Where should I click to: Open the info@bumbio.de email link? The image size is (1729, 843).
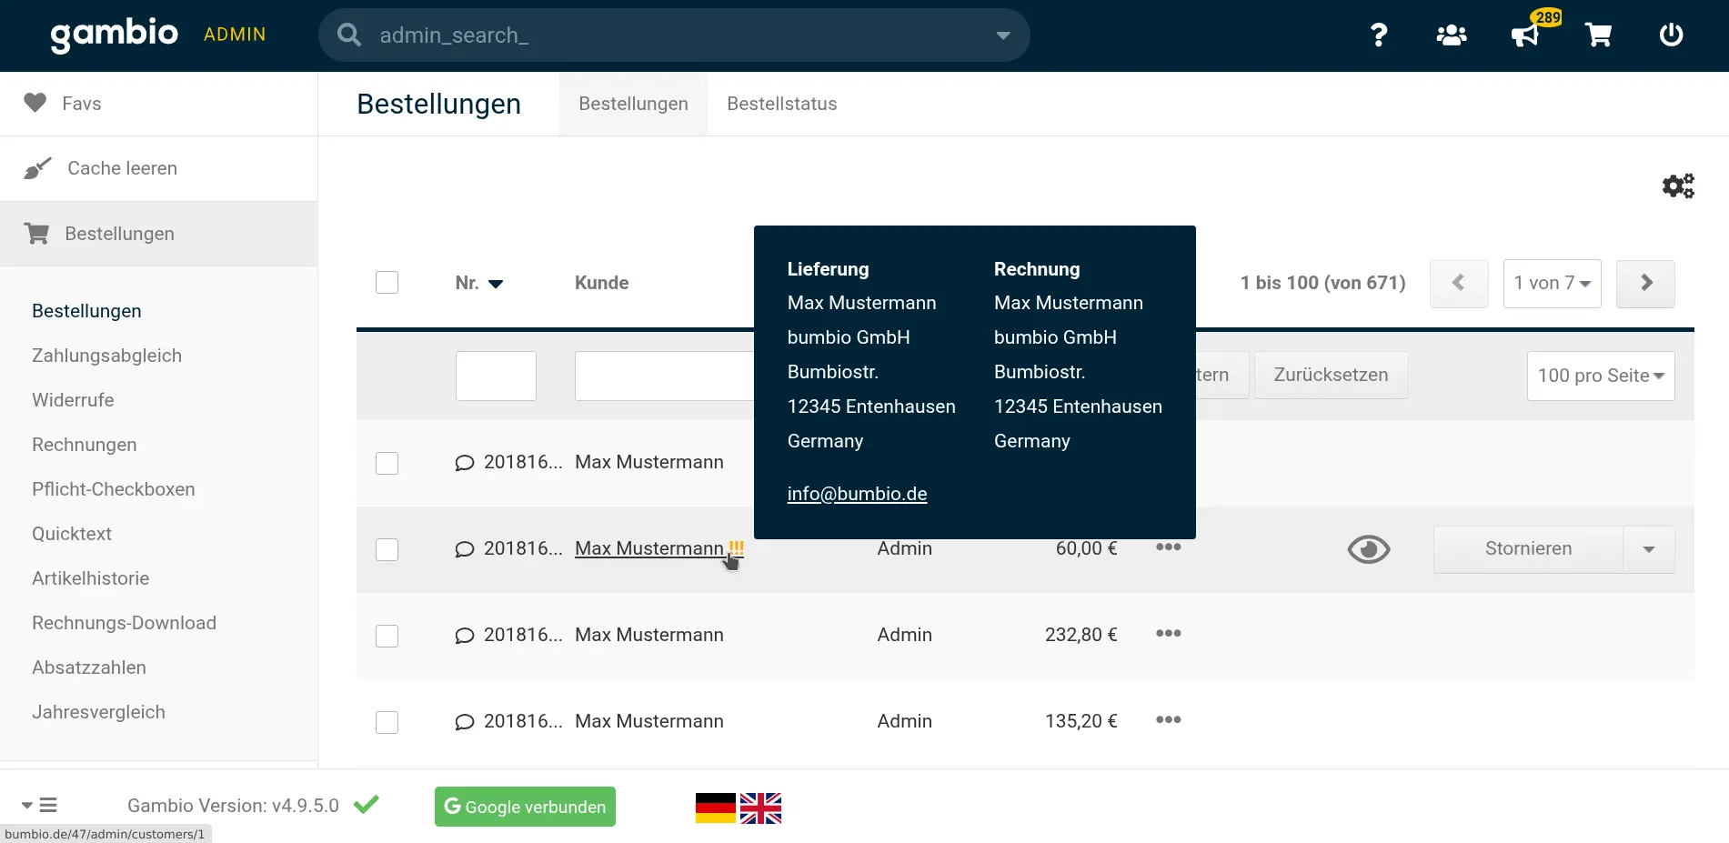pyautogui.click(x=857, y=494)
